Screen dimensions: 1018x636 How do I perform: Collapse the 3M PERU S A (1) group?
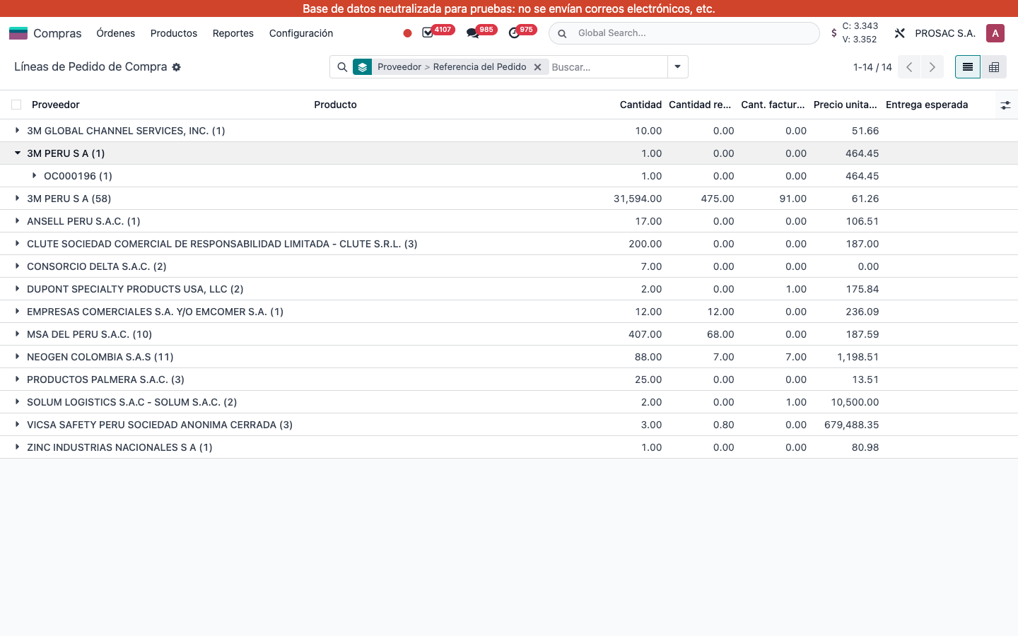click(18, 153)
